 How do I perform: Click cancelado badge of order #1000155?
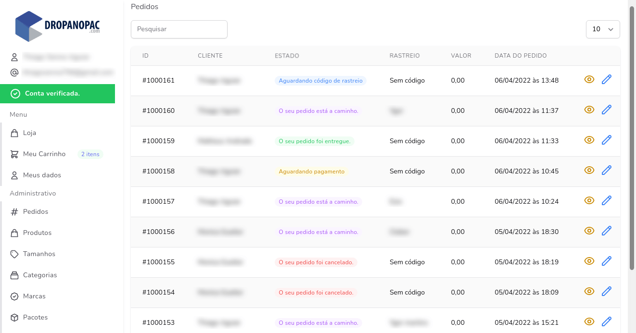pos(316,262)
